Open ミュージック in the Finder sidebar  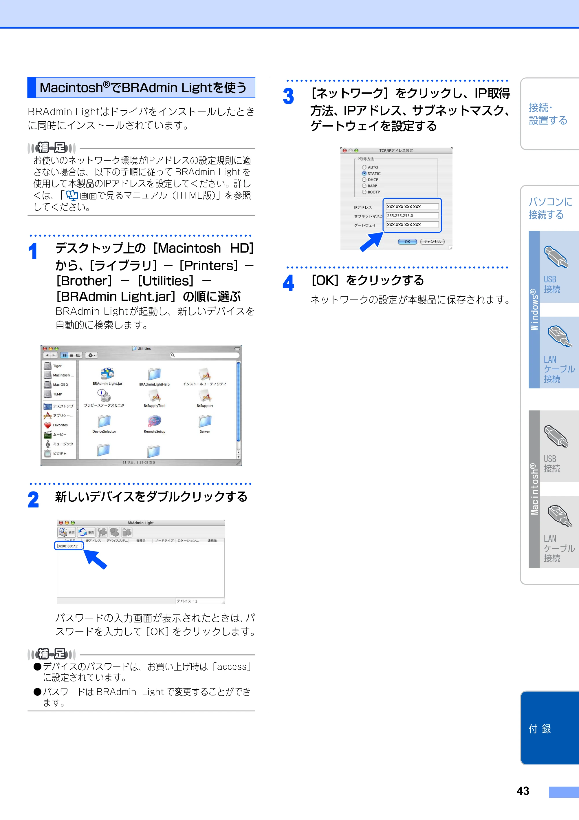point(59,444)
